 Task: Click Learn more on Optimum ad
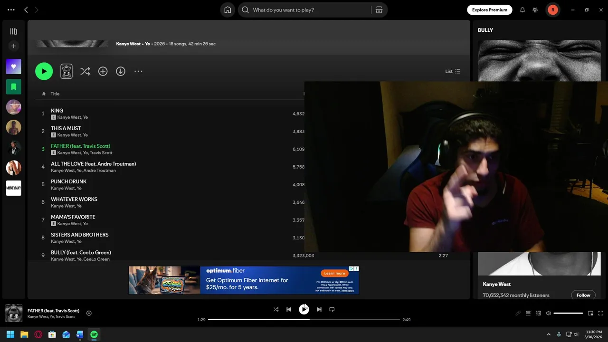click(x=334, y=273)
